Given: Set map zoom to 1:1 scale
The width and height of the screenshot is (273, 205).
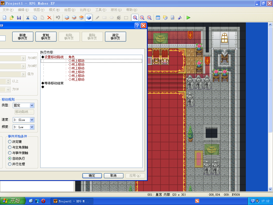Looking at the screenshot, I should point(135,18).
